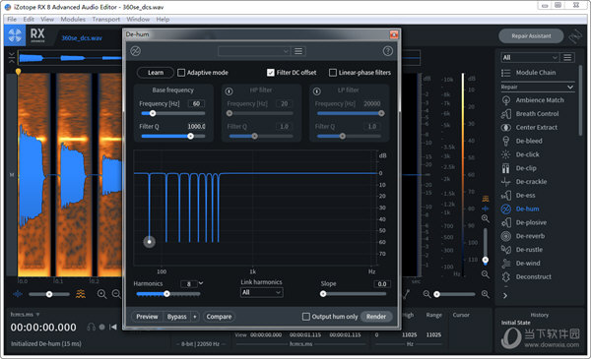591x359 pixels.
Task: Click the Slope value field showing 0.0
Action: (x=382, y=283)
